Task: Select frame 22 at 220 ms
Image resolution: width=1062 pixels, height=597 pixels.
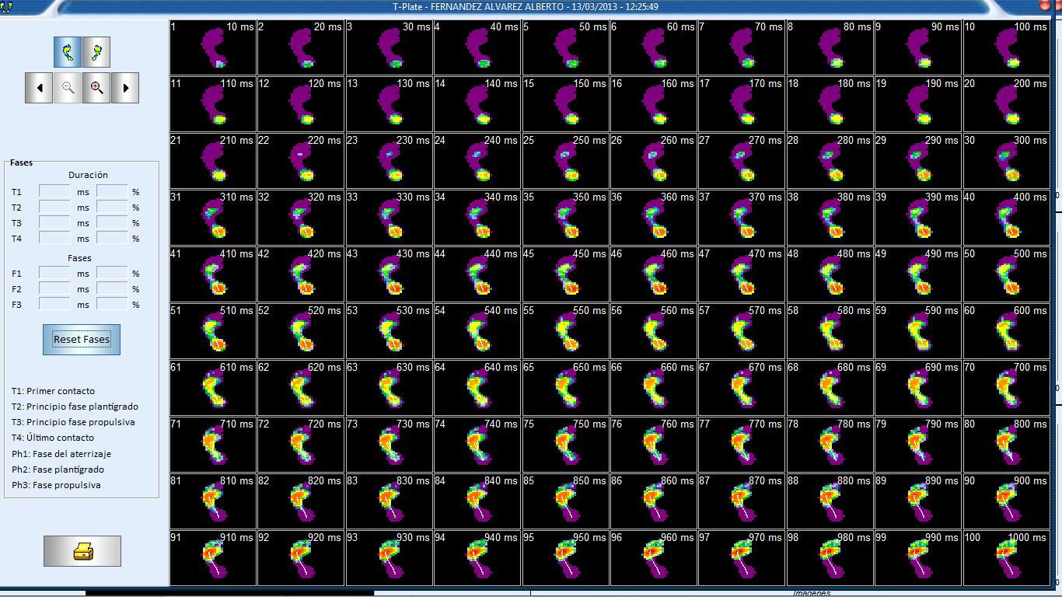Action: pyautogui.click(x=301, y=161)
